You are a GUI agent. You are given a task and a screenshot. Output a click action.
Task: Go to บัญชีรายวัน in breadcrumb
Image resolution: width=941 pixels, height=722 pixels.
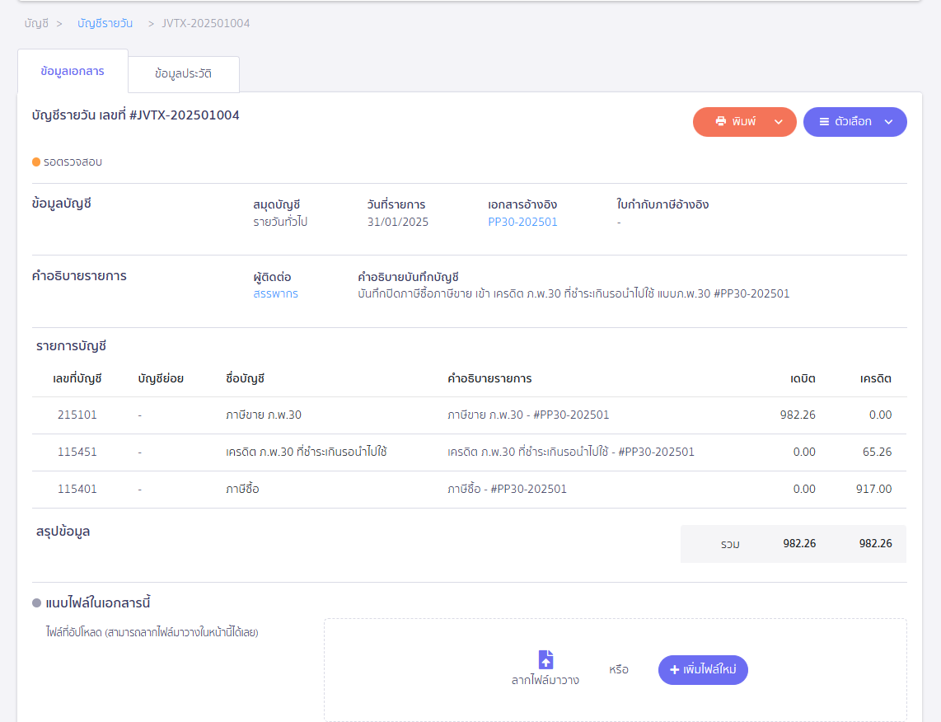point(105,23)
